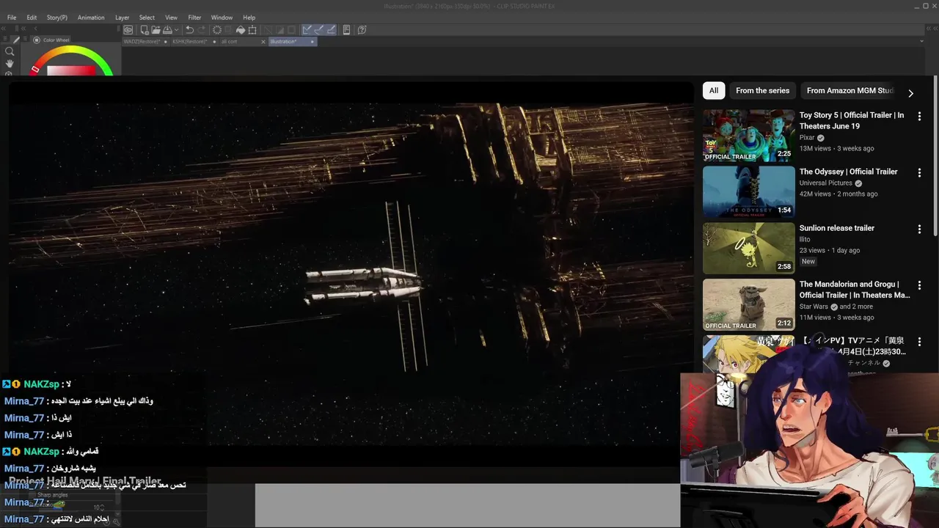The image size is (939, 528).
Task: Select the Hand move tool
Action: pyautogui.click(x=10, y=64)
